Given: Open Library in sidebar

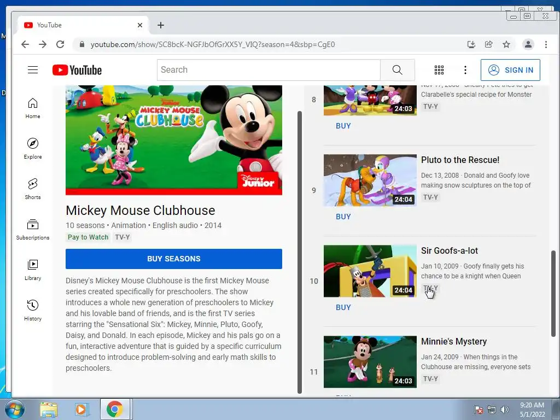Looking at the screenshot, I should [33, 270].
